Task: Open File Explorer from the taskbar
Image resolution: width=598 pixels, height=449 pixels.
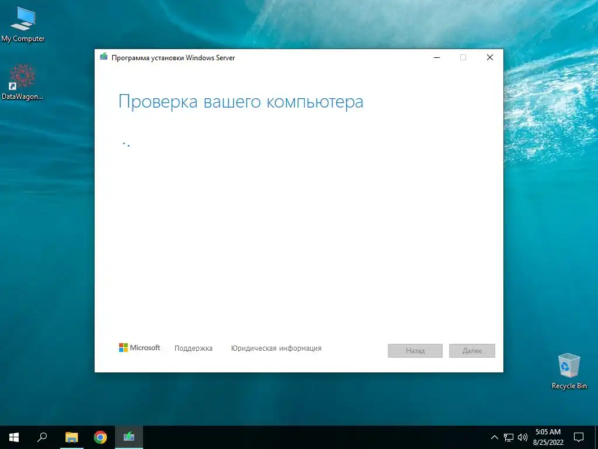Action: tap(72, 437)
